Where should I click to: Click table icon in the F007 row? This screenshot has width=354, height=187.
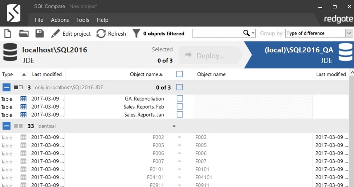pyautogui.click(x=23, y=161)
